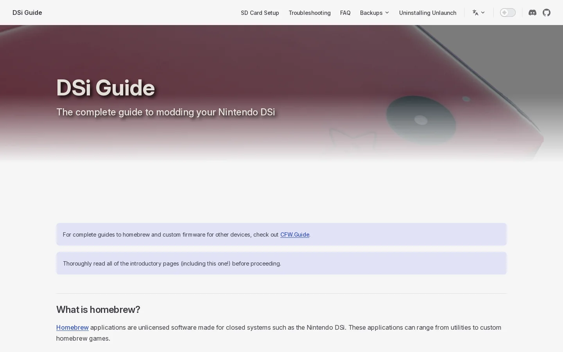Viewport: 563px width, 352px height.
Task: Follow the CFW.Guide link
Action: point(295,235)
